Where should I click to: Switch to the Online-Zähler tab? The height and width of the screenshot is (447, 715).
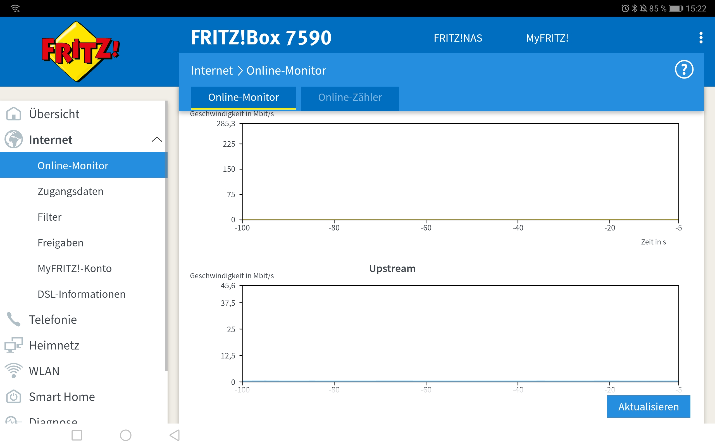point(350,98)
